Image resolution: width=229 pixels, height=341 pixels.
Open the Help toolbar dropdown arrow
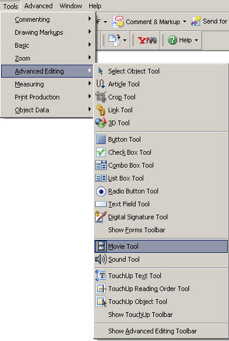196,40
